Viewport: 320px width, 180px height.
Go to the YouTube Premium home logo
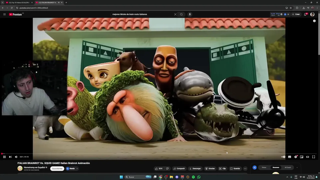point(16,14)
